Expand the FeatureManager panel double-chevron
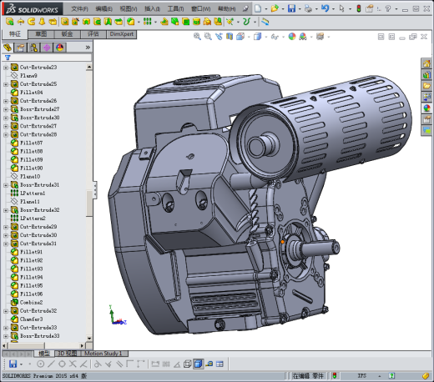The image size is (434, 382). 88,48
